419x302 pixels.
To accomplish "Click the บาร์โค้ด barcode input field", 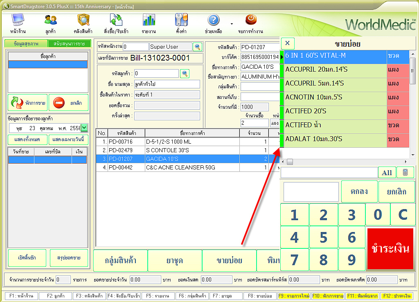I will [x=260, y=57].
